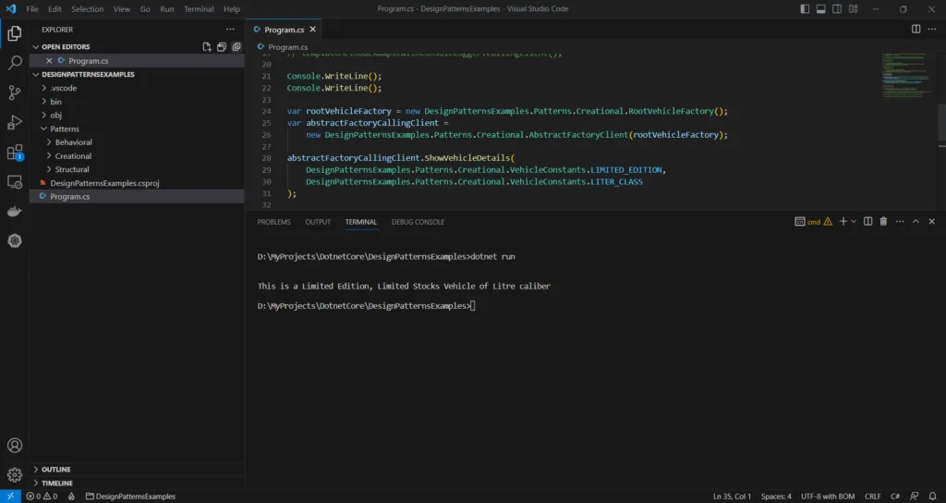Open the Selection menu
This screenshot has height=503, width=946.
88,9
